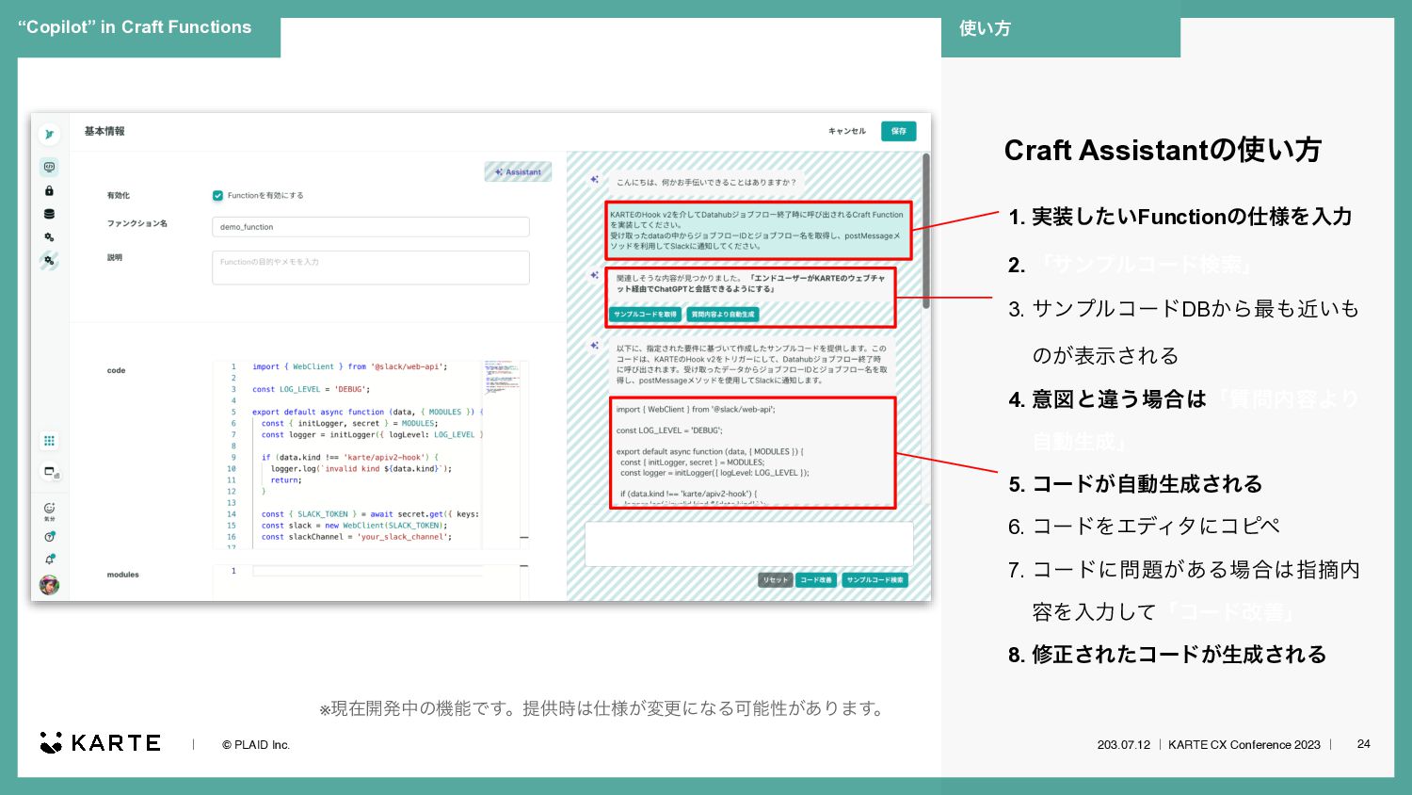Screen dimensions: 1412x795
Task: Click the sparkle icon beside 関連しそうな内容 message
Action: 594,275
